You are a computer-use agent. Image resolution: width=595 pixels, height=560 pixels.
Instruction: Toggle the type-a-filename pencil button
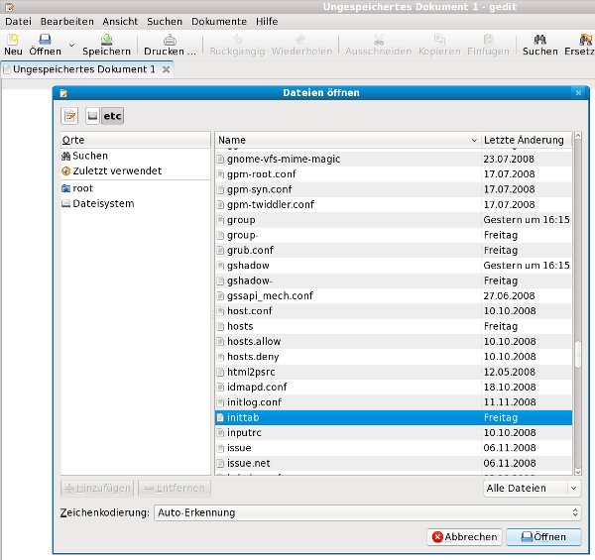pos(69,117)
